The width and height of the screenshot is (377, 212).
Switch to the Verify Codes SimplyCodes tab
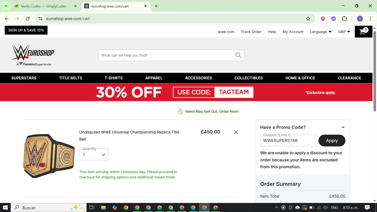pyautogui.click(x=43, y=6)
